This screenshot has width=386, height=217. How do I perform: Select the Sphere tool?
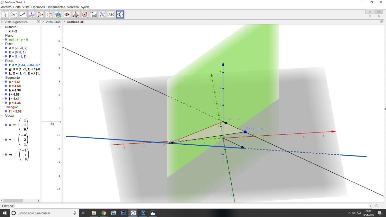point(85,14)
